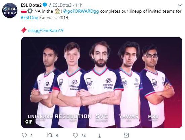Open the #ESLOne hashtag link
The height and width of the screenshot is (140, 185).
click(x=29, y=18)
